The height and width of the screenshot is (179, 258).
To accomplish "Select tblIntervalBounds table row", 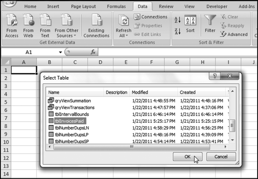I will 72,114.
